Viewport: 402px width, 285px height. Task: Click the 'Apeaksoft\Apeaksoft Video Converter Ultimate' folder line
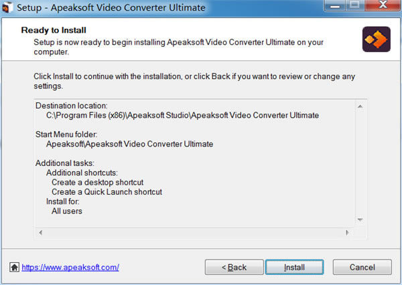129,144
